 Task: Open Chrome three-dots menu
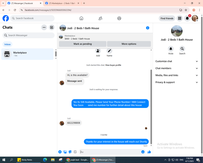(199, 10)
